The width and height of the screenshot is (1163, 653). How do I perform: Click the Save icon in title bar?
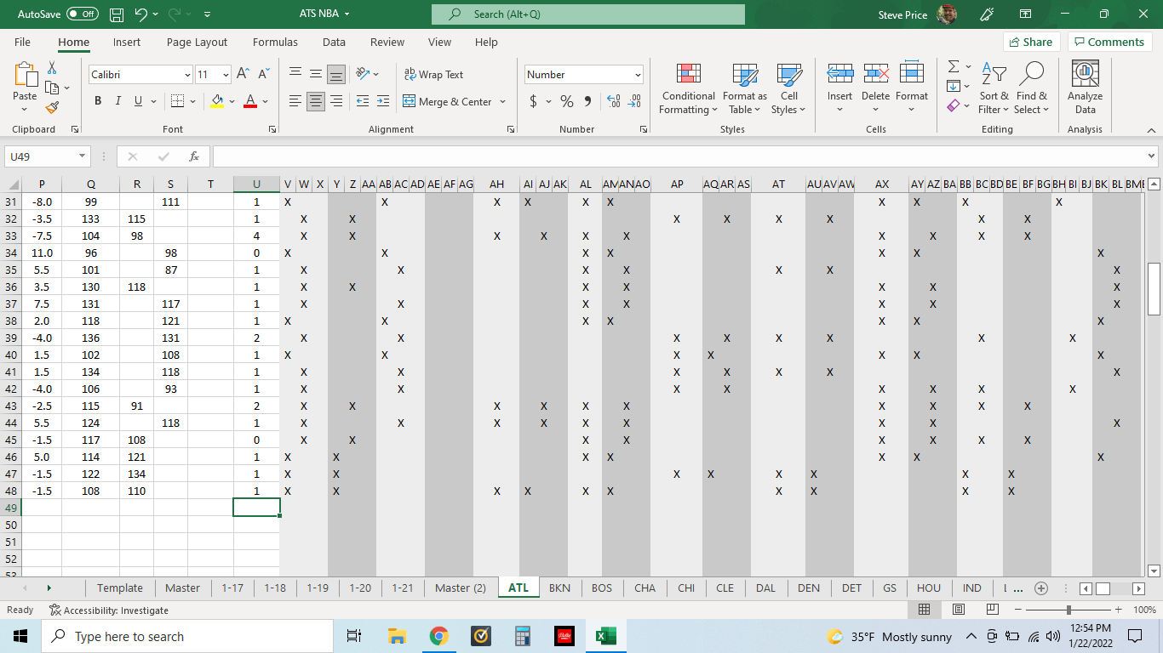pos(117,14)
